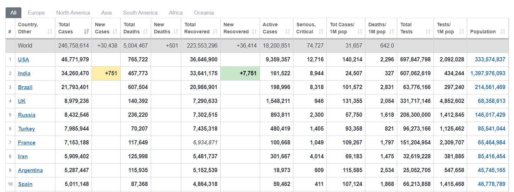Click World total recovered 223,553,296
Viewport: 514px width, 192px height.
pyautogui.click(x=202, y=46)
